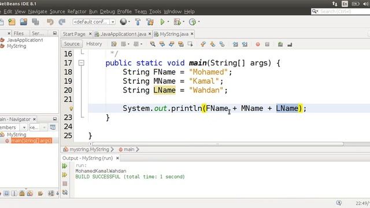The width and height of the screenshot is (370, 208).
Task: Select JavaApplication1 project
Action: click(25, 40)
